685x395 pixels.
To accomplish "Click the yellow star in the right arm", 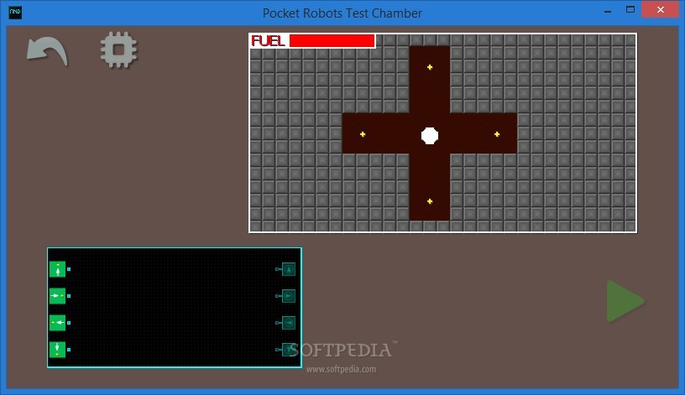I will point(497,134).
